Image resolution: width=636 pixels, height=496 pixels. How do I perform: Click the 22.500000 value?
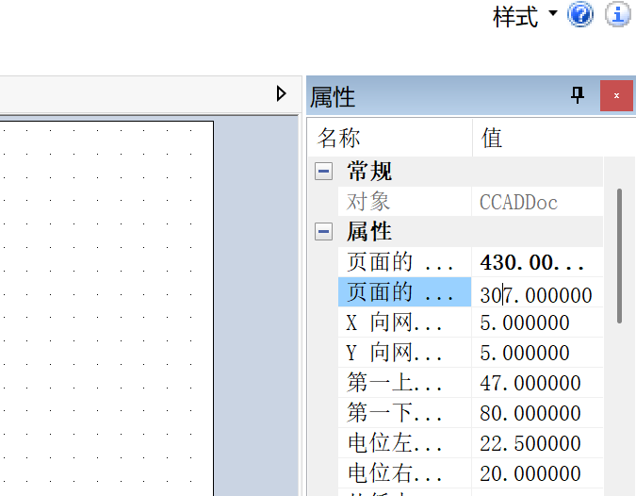(537, 443)
